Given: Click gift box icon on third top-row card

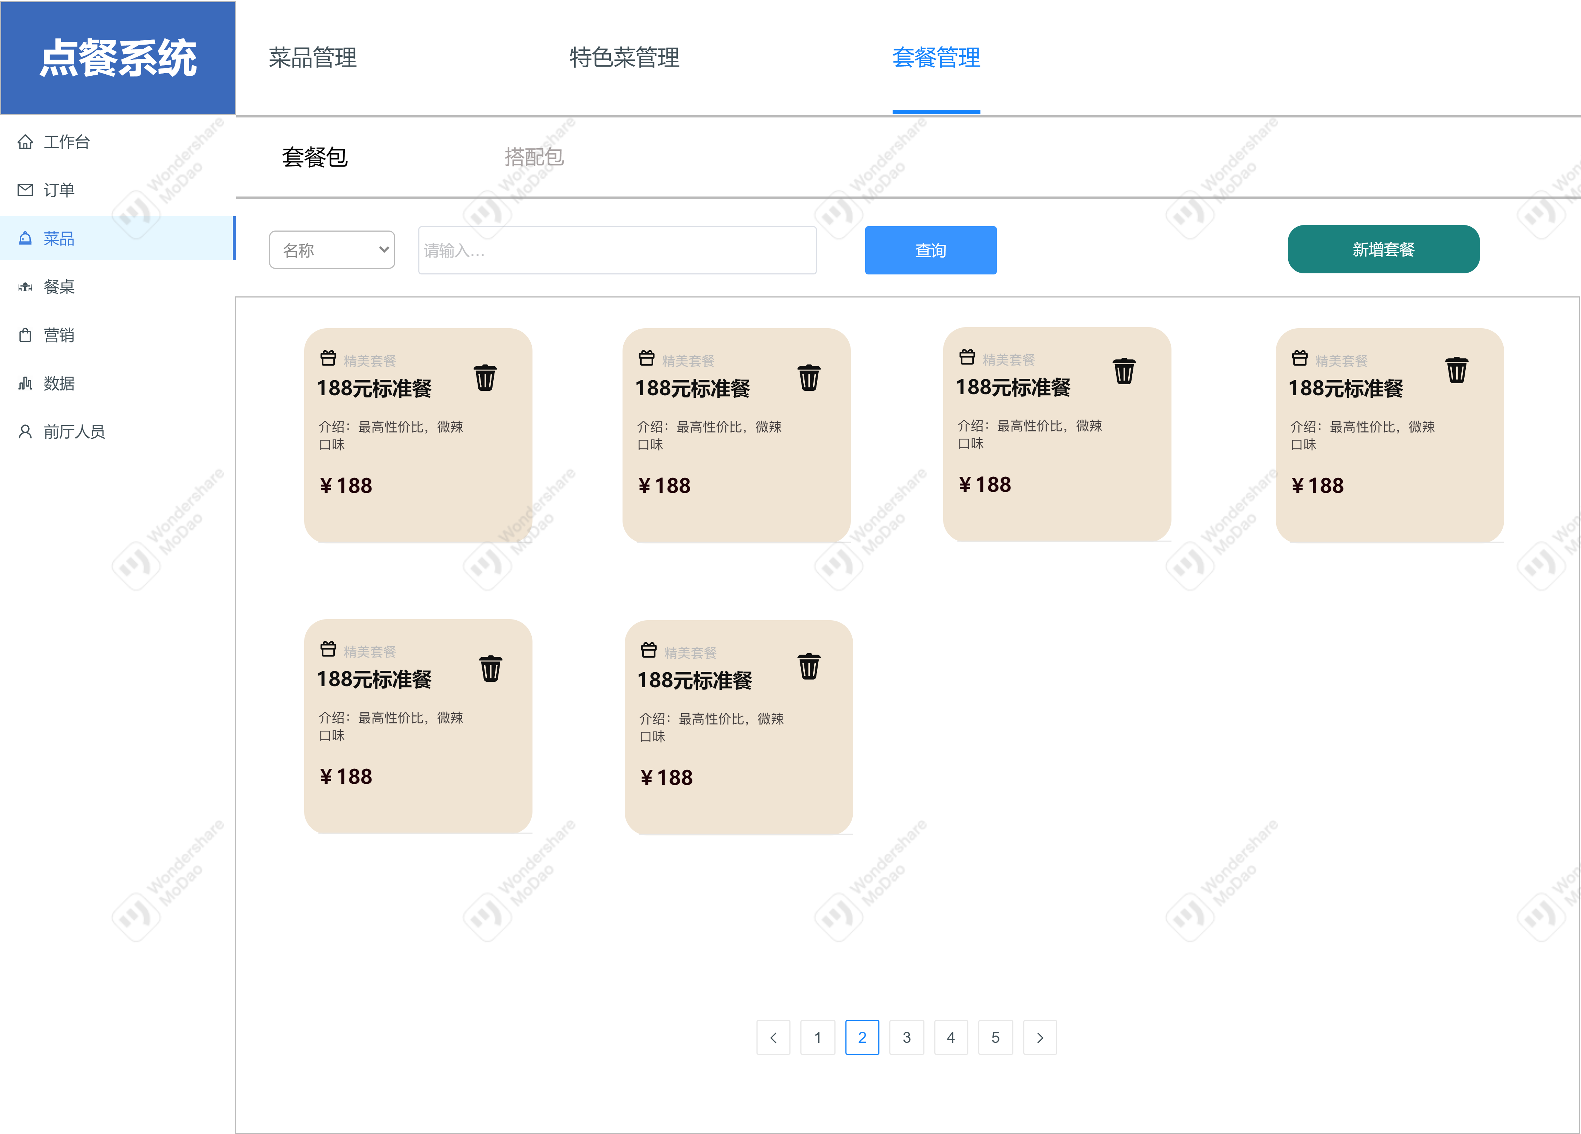Looking at the screenshot, I should [x=967, y=357].
